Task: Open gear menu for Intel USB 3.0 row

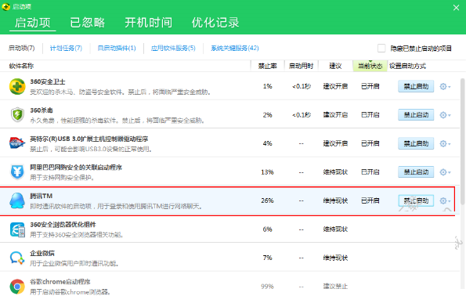Action: [445, 143]
